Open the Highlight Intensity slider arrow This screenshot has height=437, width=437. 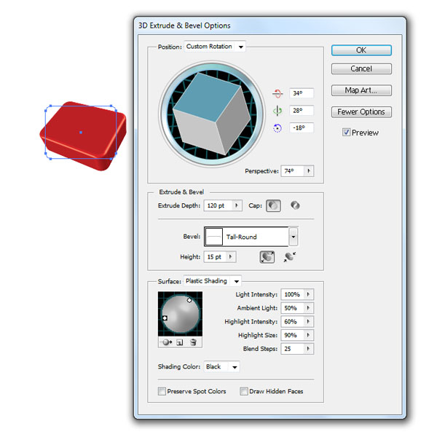(308, 322)
